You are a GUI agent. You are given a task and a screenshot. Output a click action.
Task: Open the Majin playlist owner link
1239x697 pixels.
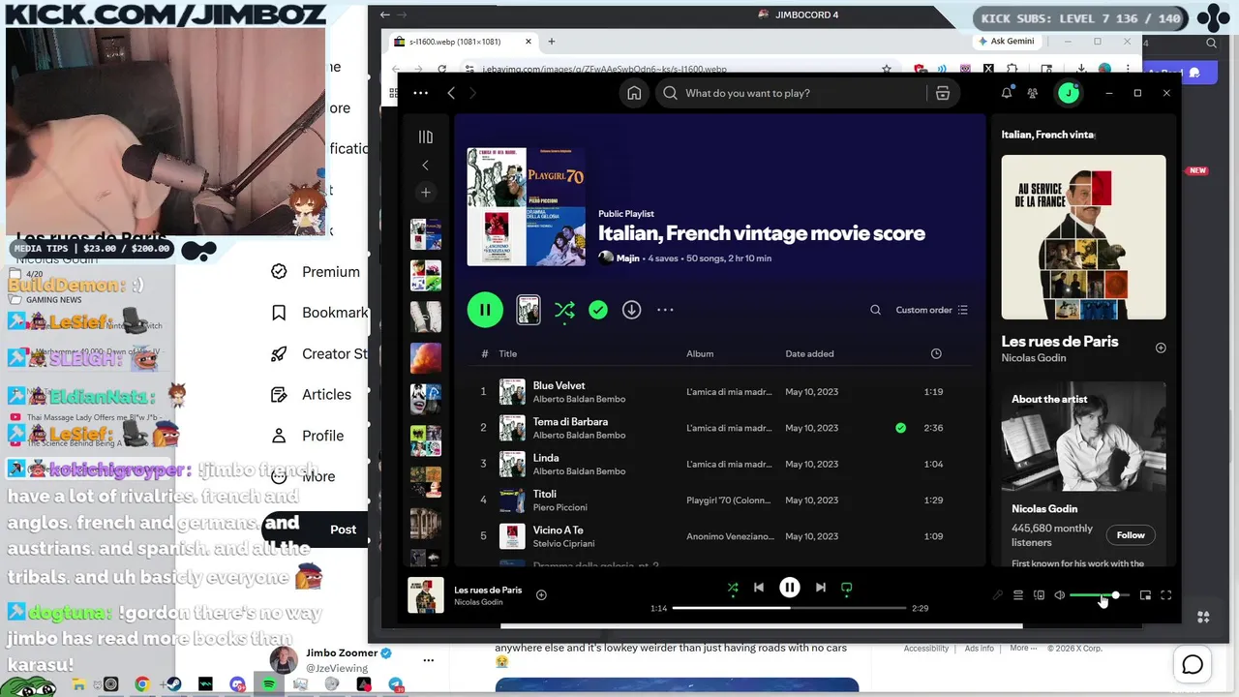(627, 258)
